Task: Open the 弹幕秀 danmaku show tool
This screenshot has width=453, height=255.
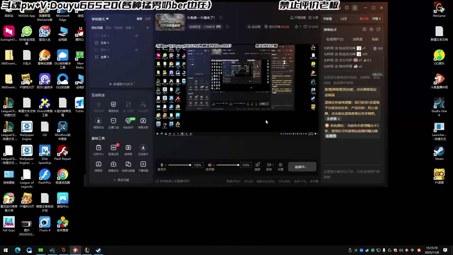Action: click(99, 166)
